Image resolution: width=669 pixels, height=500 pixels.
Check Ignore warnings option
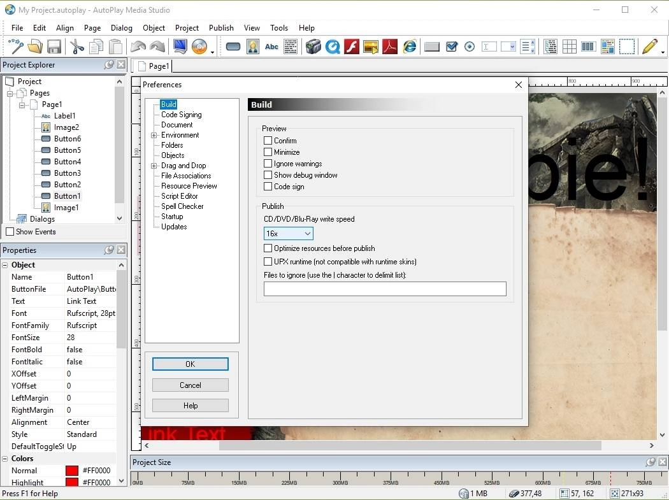pyautogui.click(x=268, y=164)
